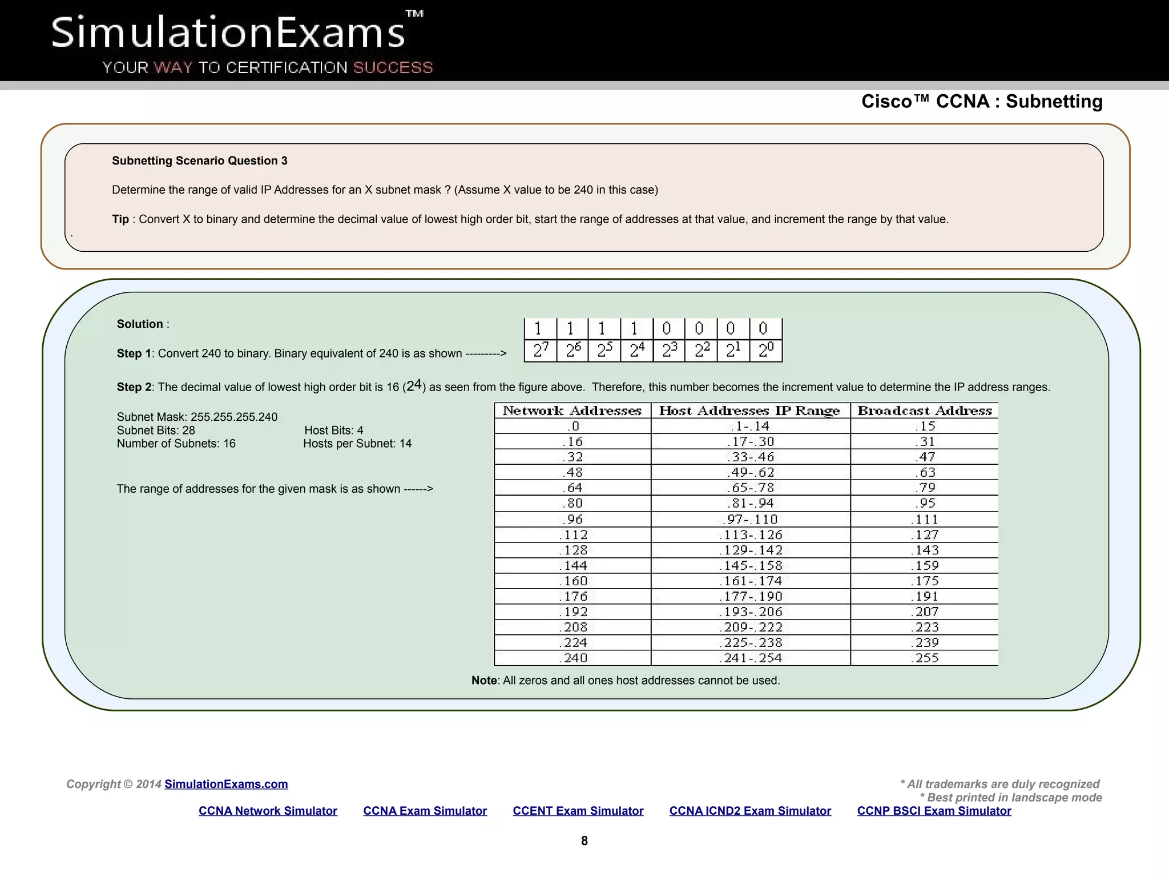
Task: Click the '.145-.158' host range cell
Action: [750, 565]
